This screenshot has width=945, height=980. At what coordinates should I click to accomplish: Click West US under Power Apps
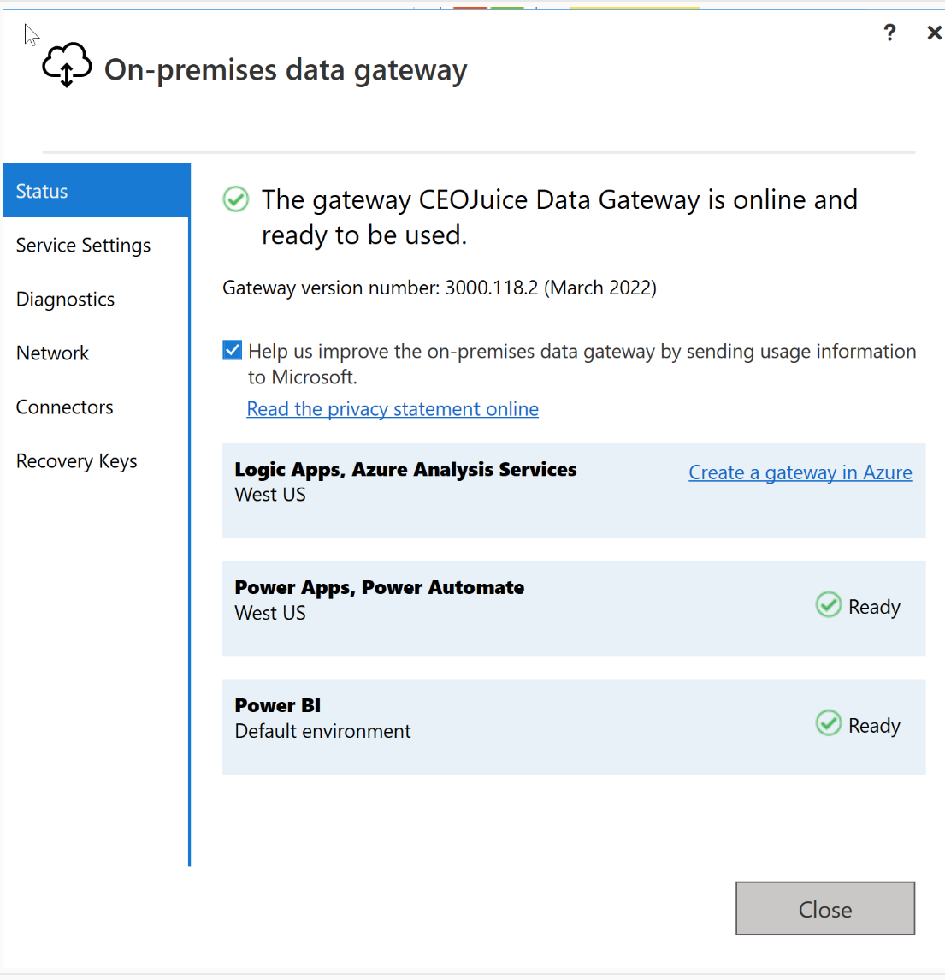point(270,613)
